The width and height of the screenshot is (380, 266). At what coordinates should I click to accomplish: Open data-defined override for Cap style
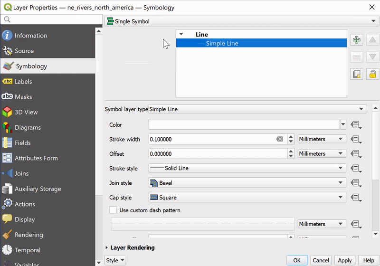click(x=356, y=198)
